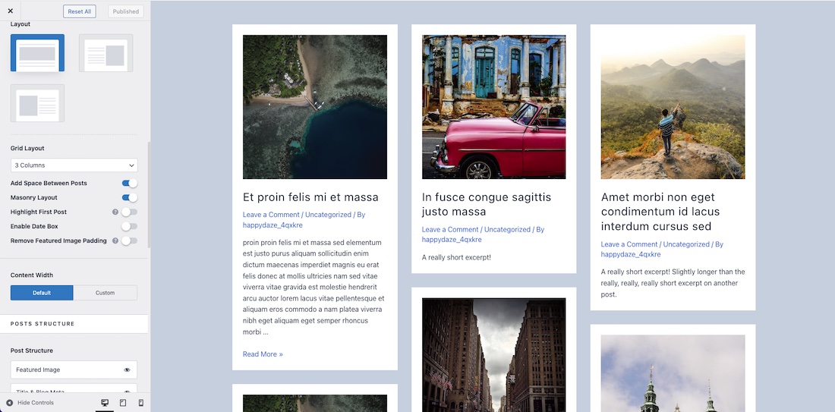Click the Featured Image structure item
This screenshot has width=835, height=412.
tap(74, 370)
